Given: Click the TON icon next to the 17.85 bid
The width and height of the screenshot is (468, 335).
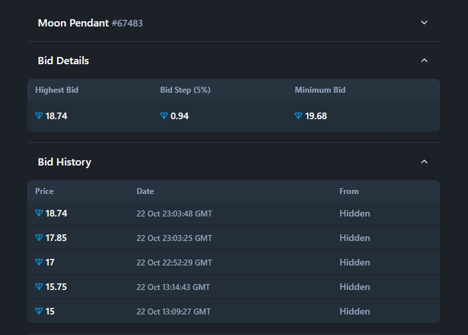Looking at the screenshot, I should (39, 238).
